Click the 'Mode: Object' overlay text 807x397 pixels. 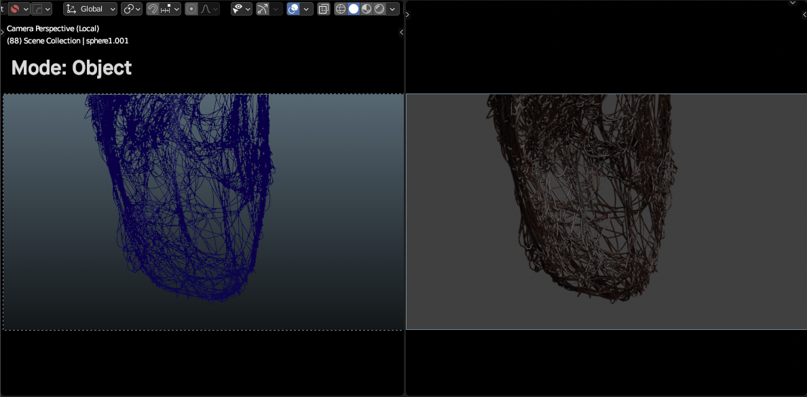[x=71, y=68]
